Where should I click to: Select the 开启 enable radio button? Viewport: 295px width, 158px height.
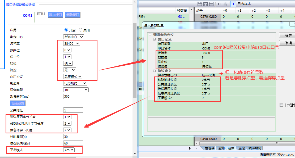pyautogui.click(x=66, y=30)
